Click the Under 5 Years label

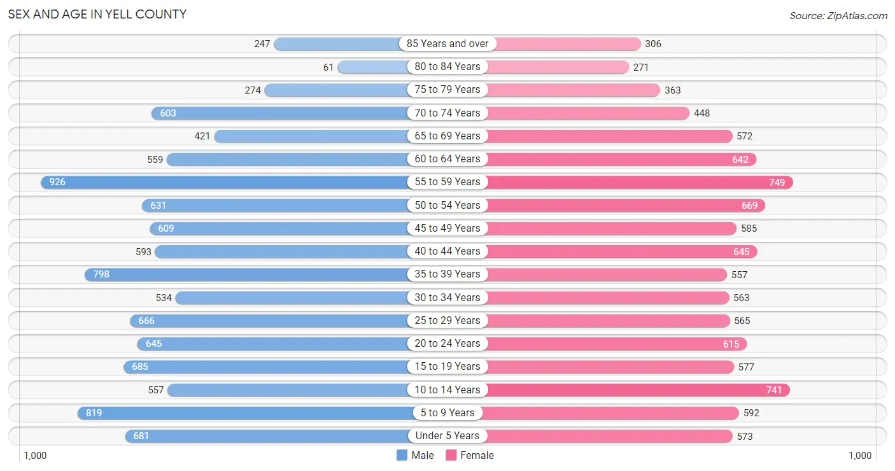point(447,435)
